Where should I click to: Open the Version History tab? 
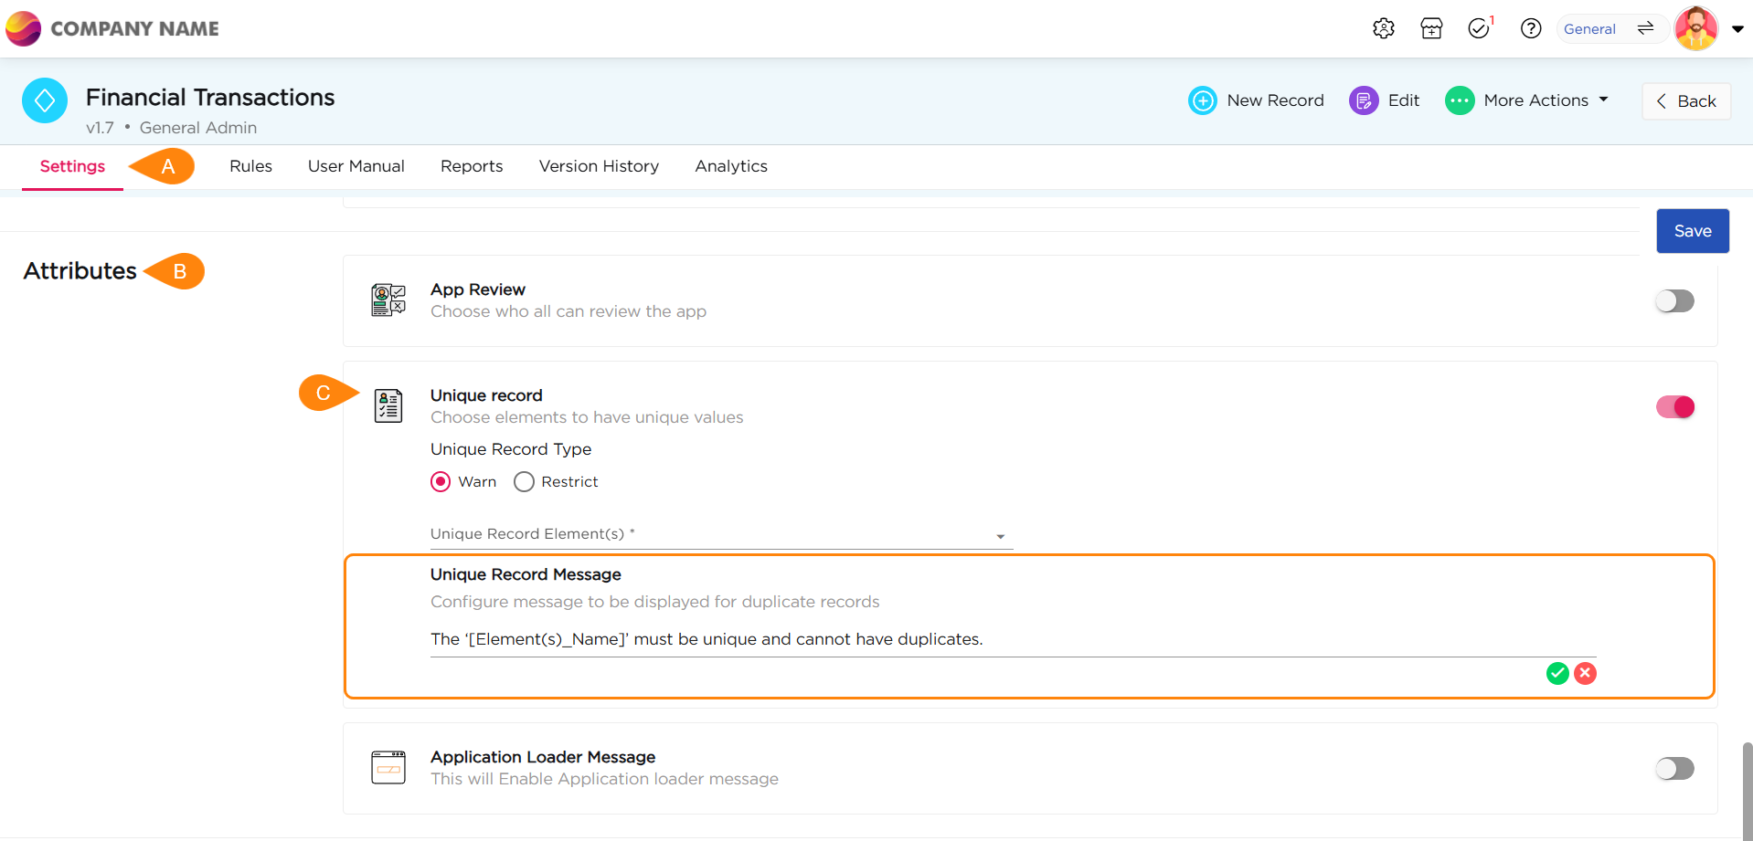[x=599, y=166]
